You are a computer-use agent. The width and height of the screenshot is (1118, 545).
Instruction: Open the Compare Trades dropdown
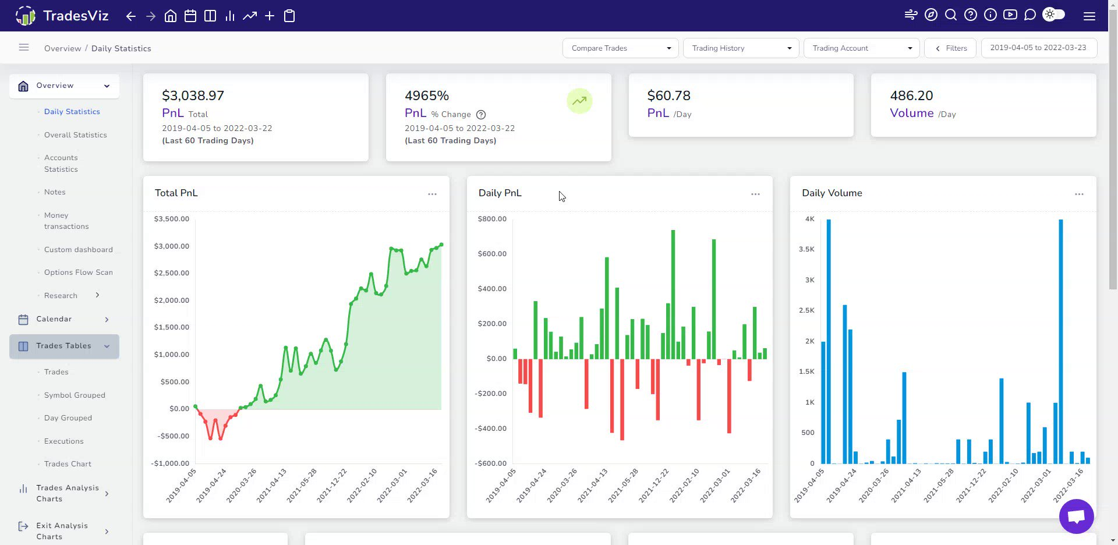[621, 48]
